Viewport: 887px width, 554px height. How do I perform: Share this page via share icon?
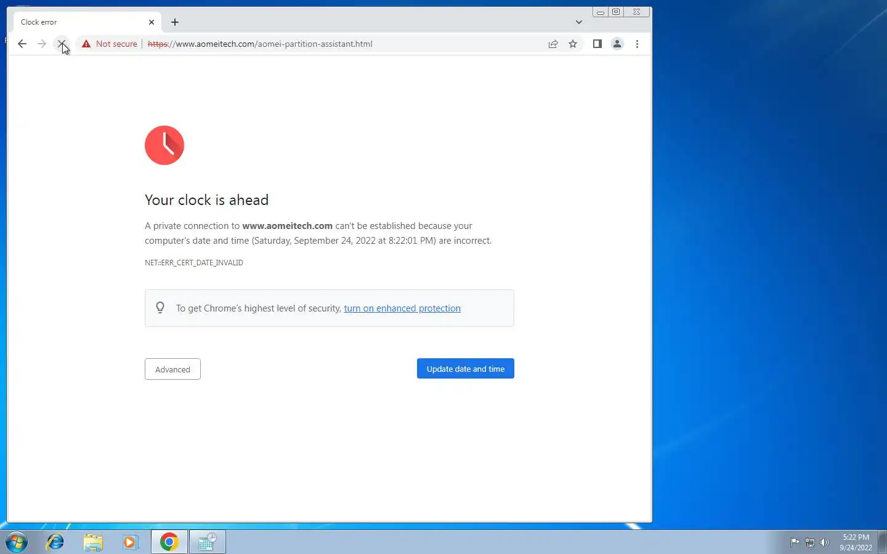(x=553, y=44)
